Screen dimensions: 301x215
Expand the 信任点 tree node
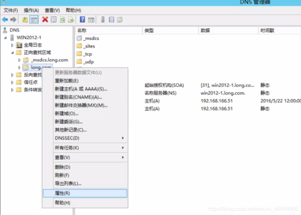tap(13, 82)
